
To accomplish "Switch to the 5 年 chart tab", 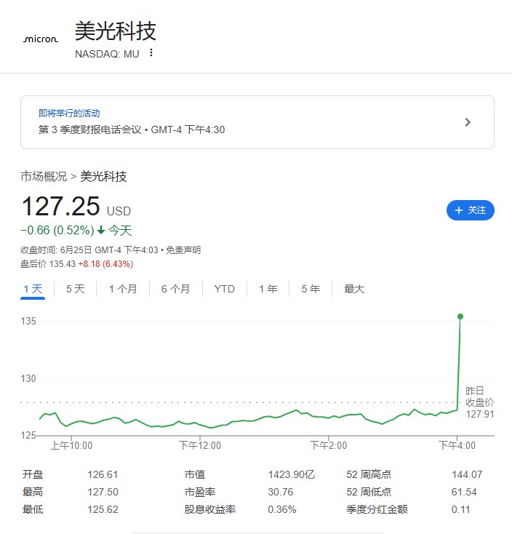I will point(311,289).
